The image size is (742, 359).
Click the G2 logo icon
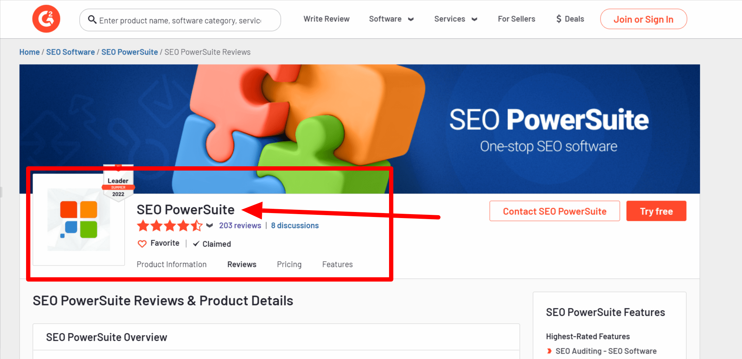point(46,19)
